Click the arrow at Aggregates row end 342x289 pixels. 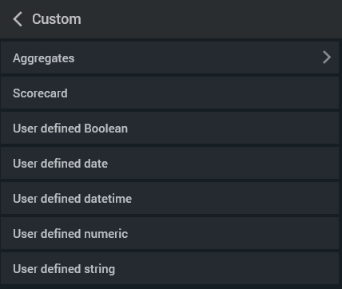click(327, 57)
